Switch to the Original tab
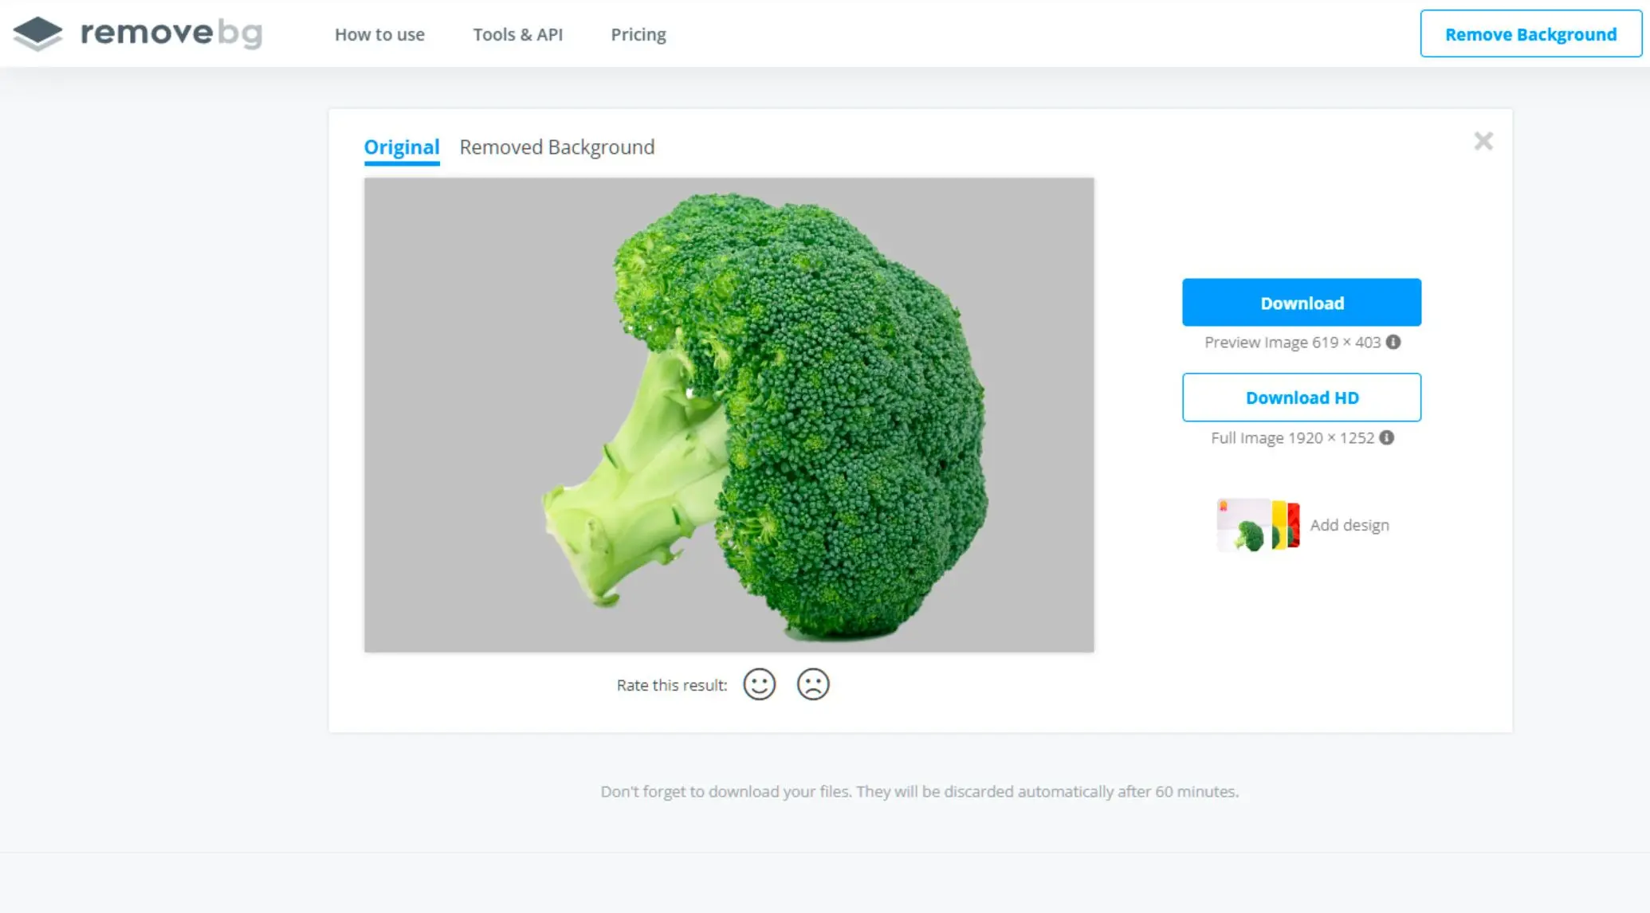 [x=402, y=147]
